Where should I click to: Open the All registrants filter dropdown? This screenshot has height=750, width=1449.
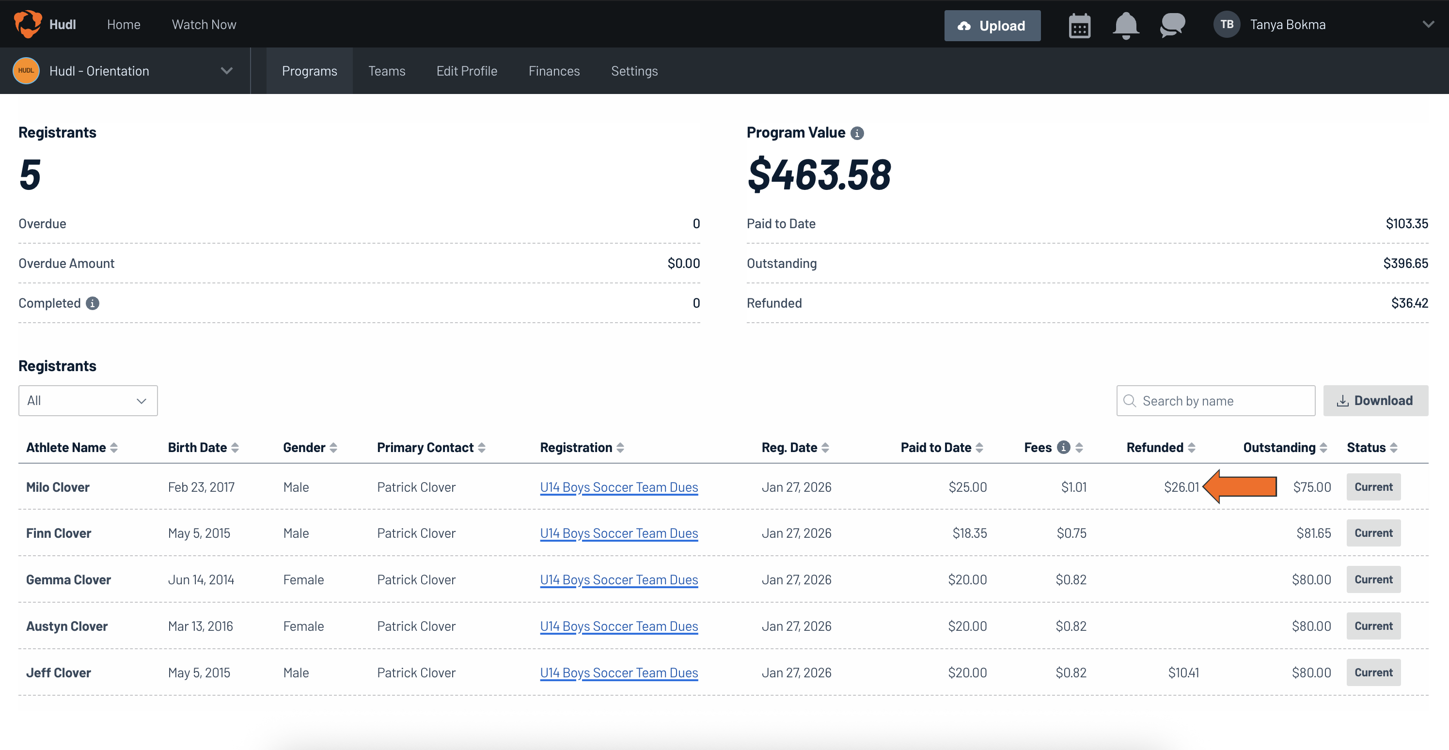88,401
